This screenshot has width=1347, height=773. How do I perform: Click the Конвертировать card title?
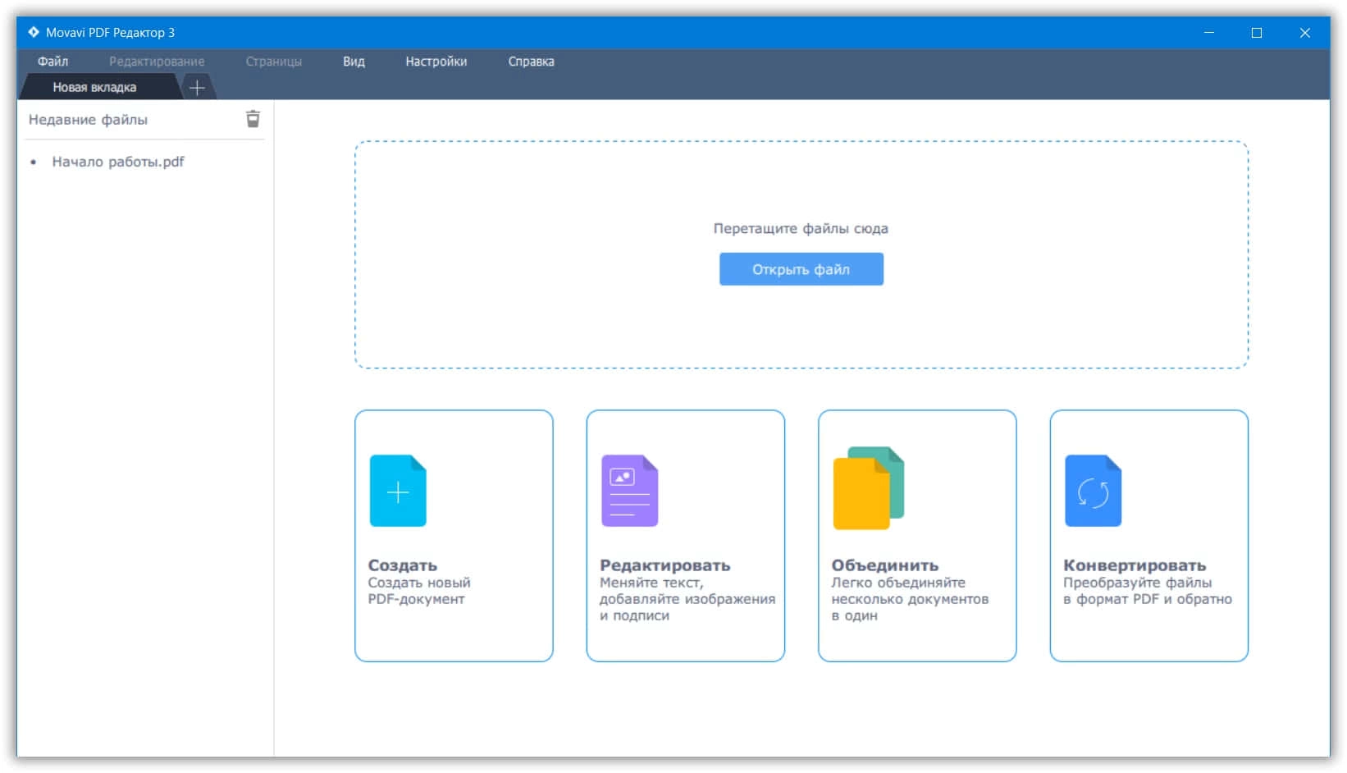1135,565
